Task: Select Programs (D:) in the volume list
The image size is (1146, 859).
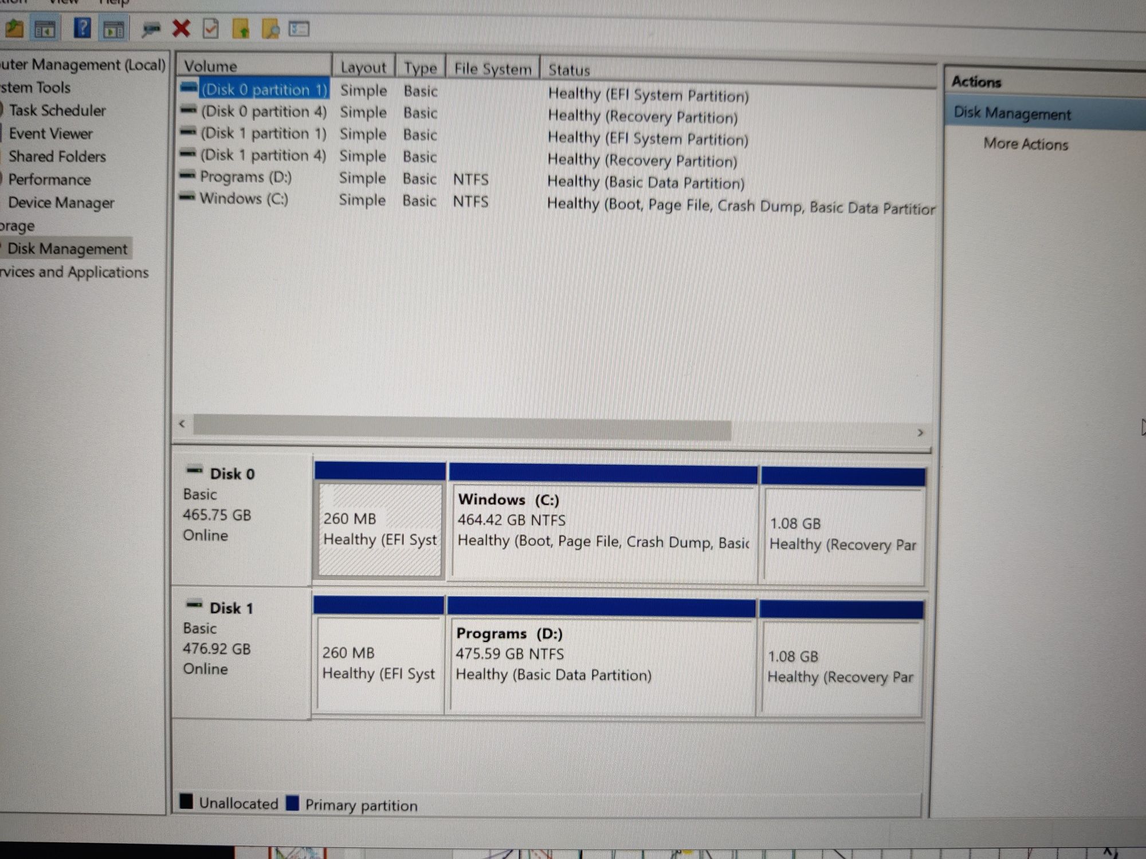Action: point(246,177)
